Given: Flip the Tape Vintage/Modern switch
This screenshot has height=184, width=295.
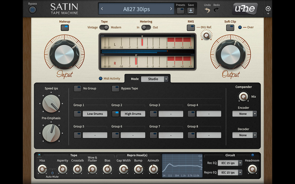Looking at the screenshot, I should click(x=104, y=27).
